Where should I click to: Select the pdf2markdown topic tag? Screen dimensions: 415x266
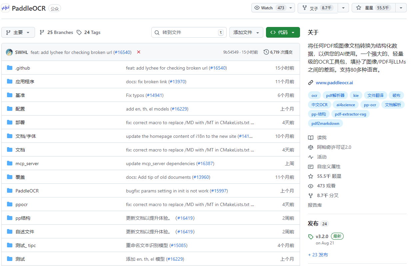tap(325, 123)
